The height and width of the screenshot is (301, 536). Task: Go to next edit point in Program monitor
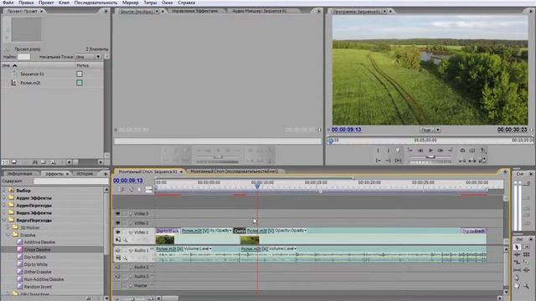451,150
